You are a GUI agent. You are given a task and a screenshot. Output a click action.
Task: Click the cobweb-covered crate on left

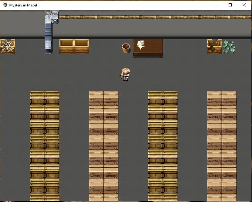pyautogui.click(x=8, y=47)
